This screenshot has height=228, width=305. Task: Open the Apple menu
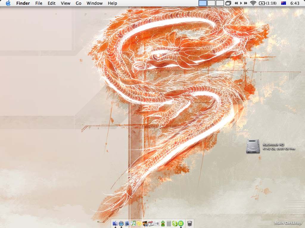[8, 3]
